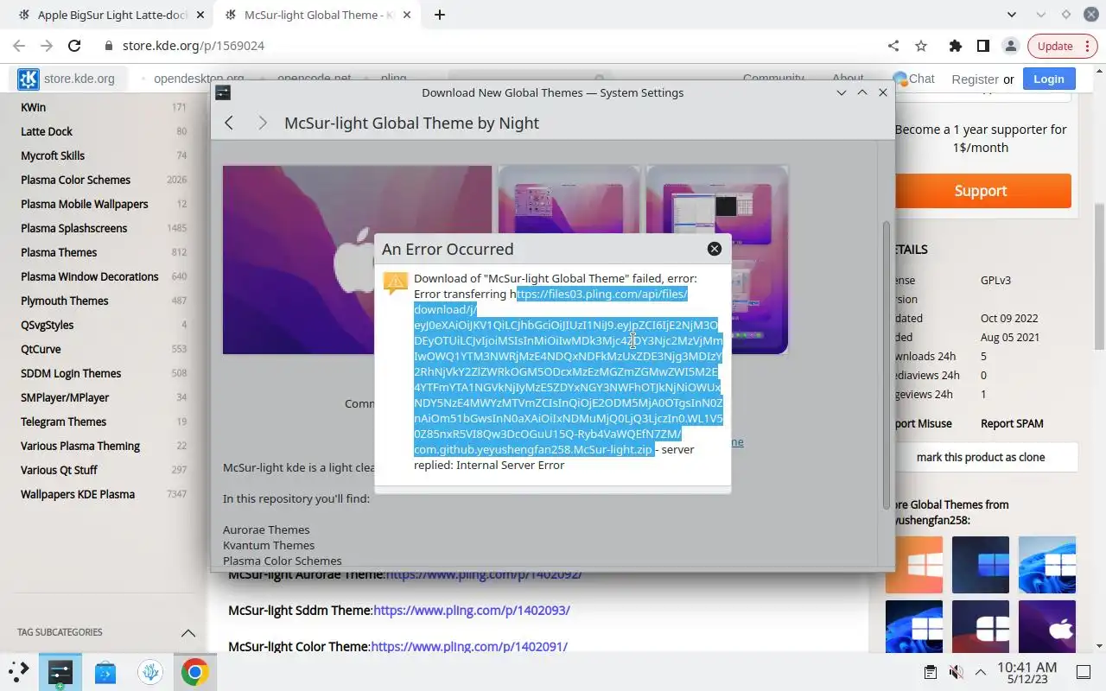Open the tab search dropdown arrow
Image resolution: width=1106 pixels, height=691 pixels.
coord(1013,15)
